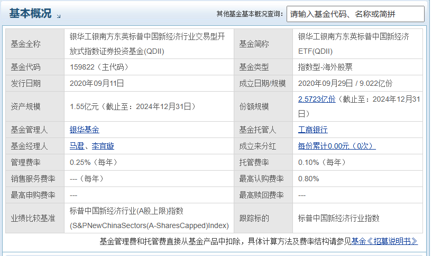Click the small arrow icon beside 基本概况
This screenshot has height=256, width=432.
pyautogui.click(x=59, y=16)
